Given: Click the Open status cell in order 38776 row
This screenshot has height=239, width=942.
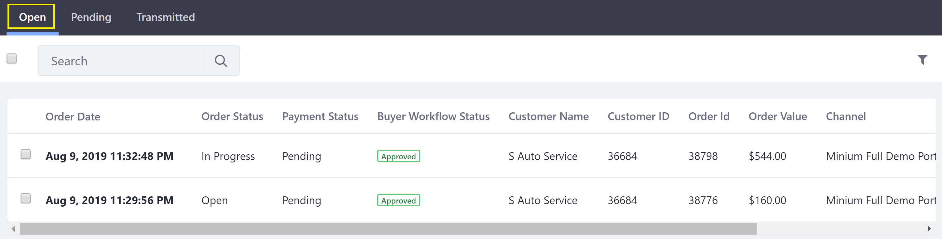Looking at the screenshot, I should coord(215,200).
